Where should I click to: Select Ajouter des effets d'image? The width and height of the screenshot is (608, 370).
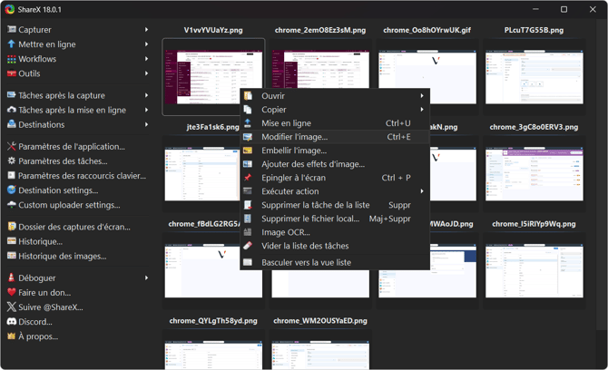click(335, 164)
